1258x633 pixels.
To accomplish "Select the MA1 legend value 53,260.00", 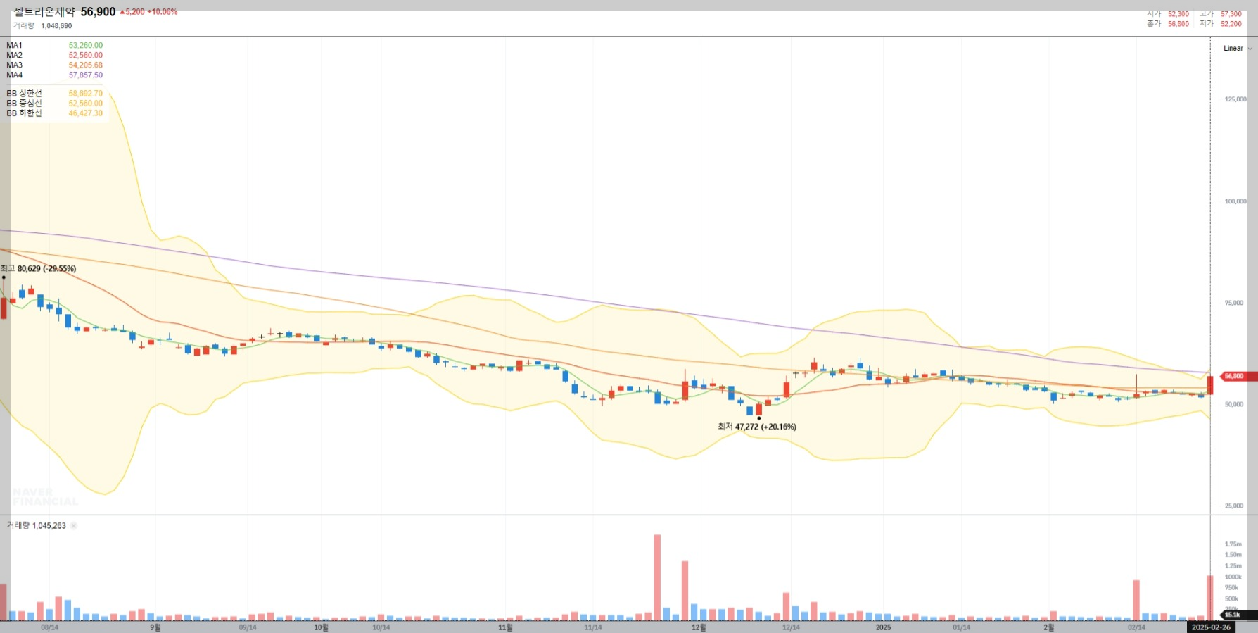I will pyautogui.click(x=86, y=46).
